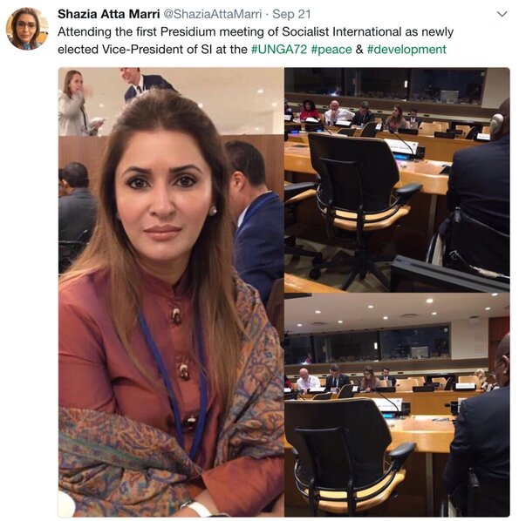Image resolution: width=519 pixels, height=521 pixels.
Task: Open the Sep 21 timestamp link
Action: point(291,14)
